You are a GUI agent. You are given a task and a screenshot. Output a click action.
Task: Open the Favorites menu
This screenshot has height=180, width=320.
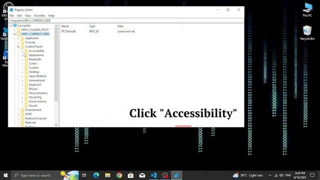tap(39, 15)
